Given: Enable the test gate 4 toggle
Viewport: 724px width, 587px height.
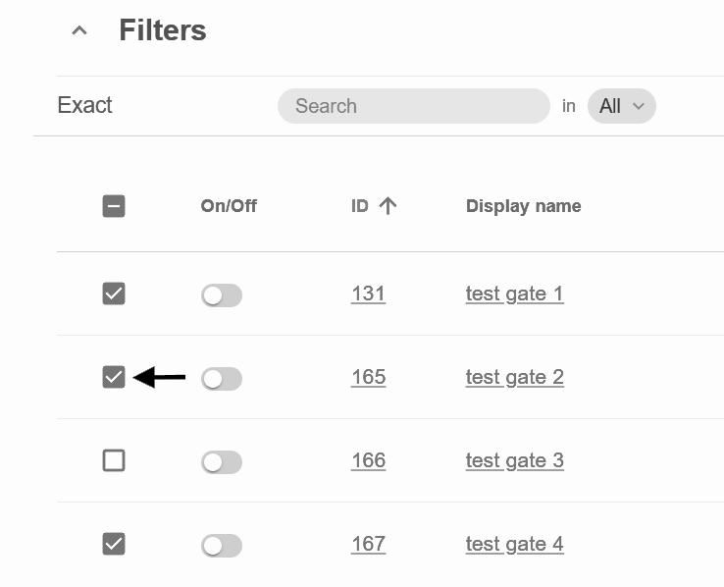Looking at the screenshot, I should click(222, 546).
